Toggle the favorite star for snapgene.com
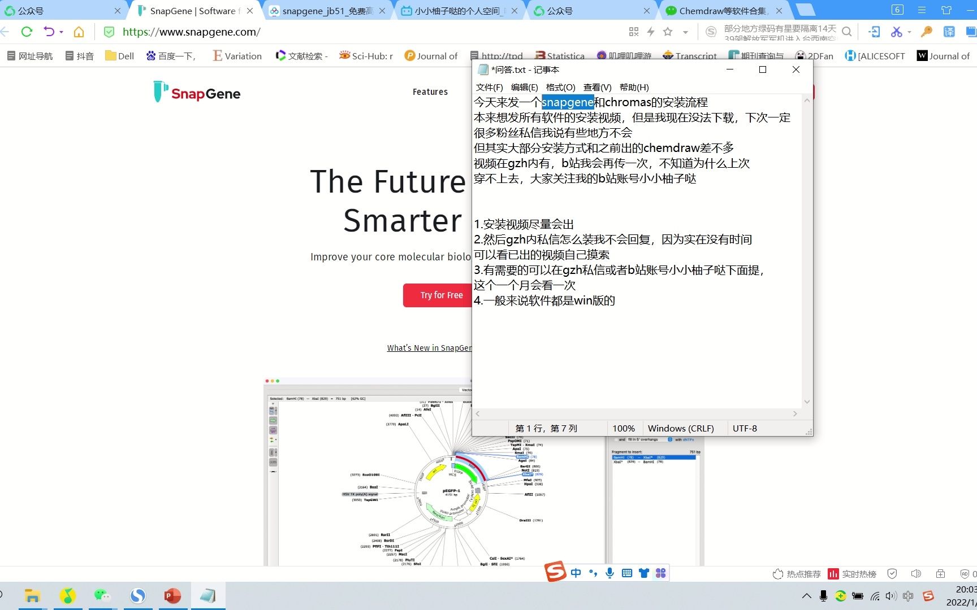Viewport: 977px width, 610px height. click(668, 32)
